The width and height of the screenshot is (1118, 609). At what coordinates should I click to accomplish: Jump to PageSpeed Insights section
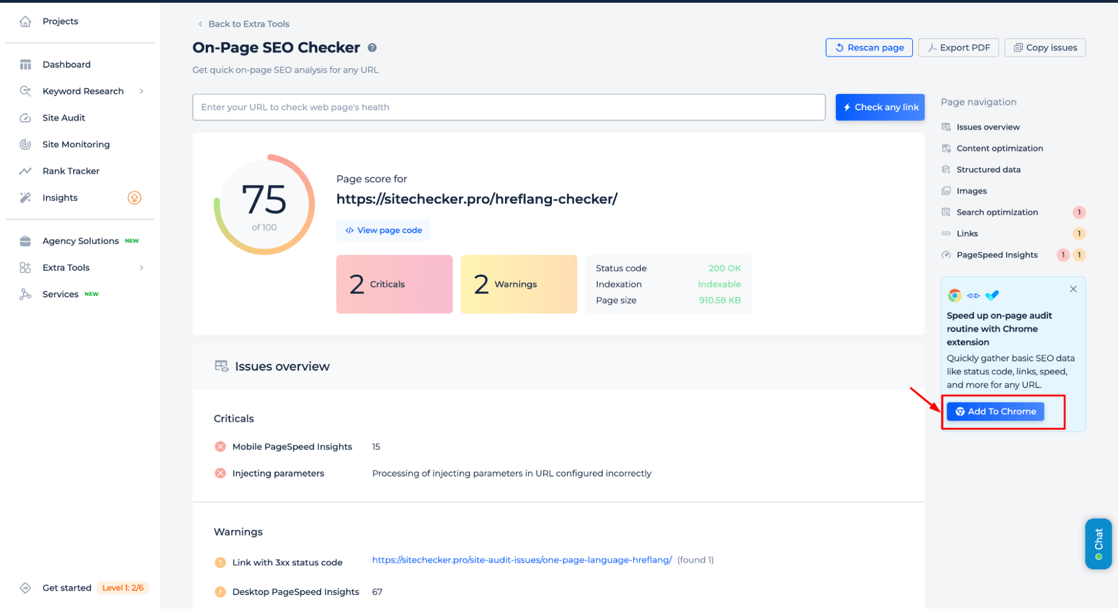click(997, 255)
